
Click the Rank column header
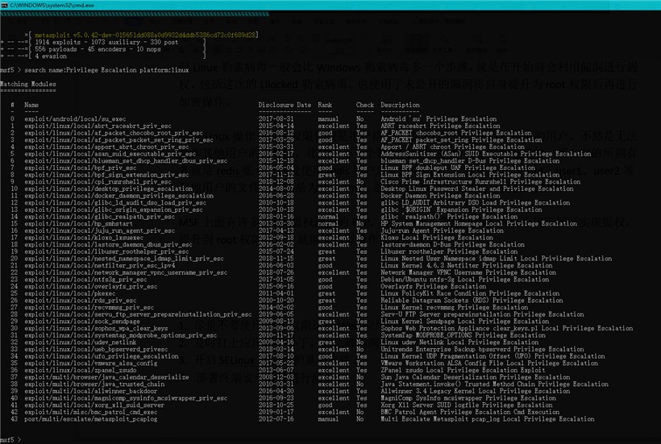(x=325, y=105)
